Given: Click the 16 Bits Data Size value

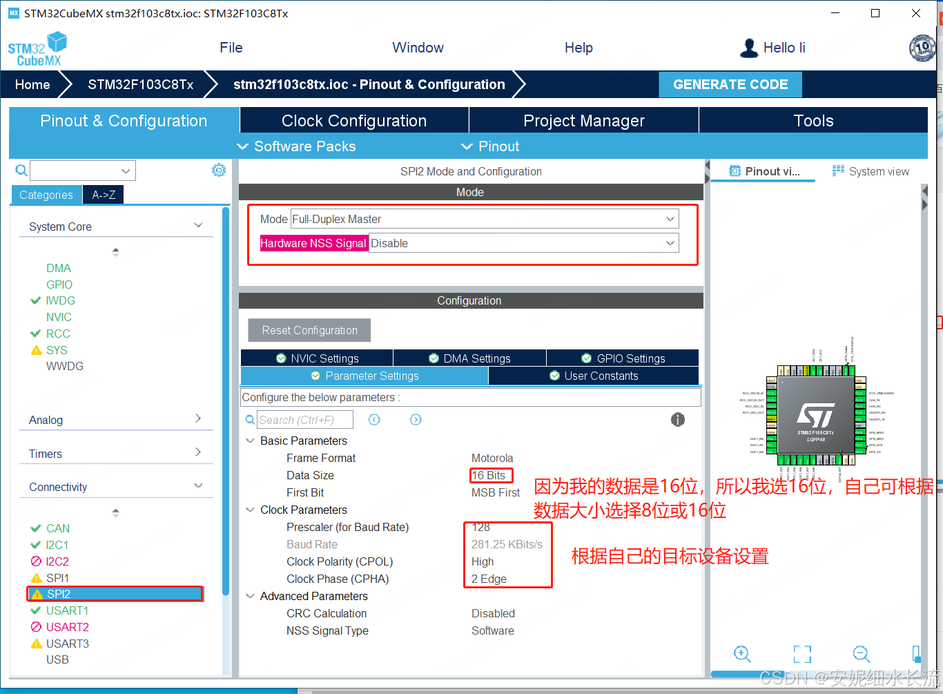Looking at the screenshot, I should click(489, 475).
